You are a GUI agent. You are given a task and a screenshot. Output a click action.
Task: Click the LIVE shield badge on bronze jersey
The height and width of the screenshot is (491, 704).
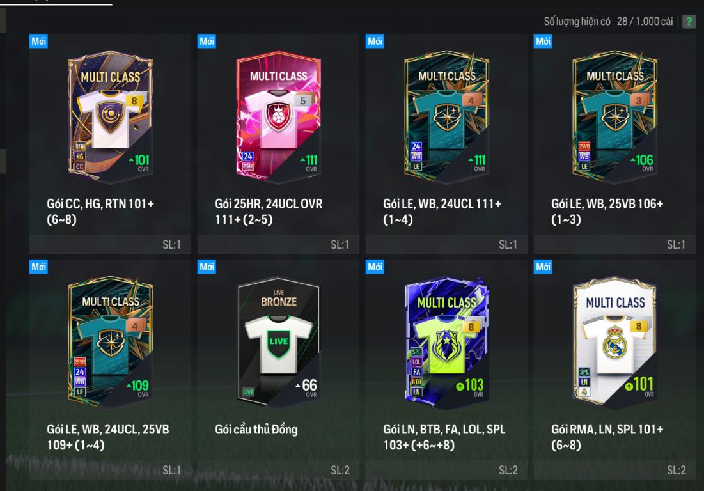tap(278, 343)
